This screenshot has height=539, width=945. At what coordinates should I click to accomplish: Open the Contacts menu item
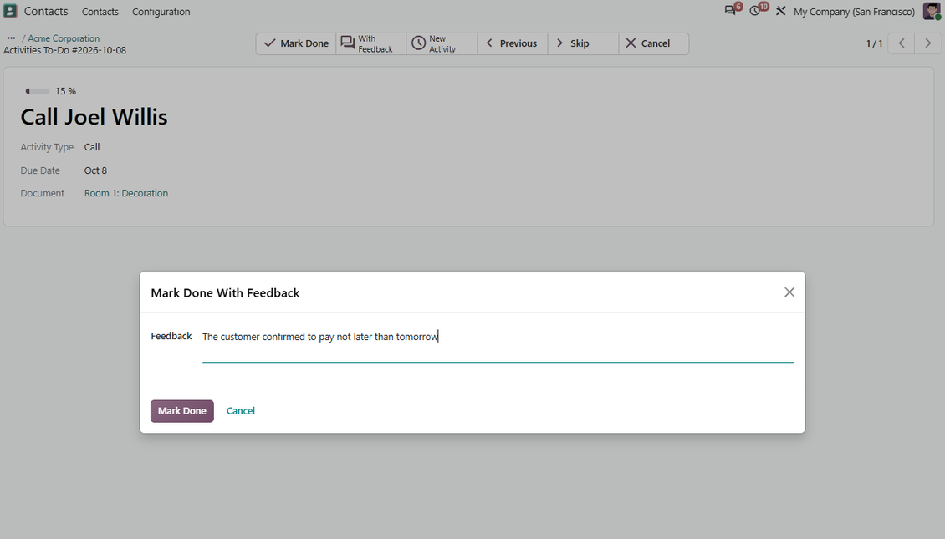(100, 12)
